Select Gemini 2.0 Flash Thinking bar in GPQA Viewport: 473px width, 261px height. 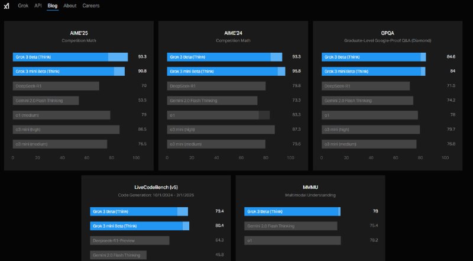[x=367, y=101]
